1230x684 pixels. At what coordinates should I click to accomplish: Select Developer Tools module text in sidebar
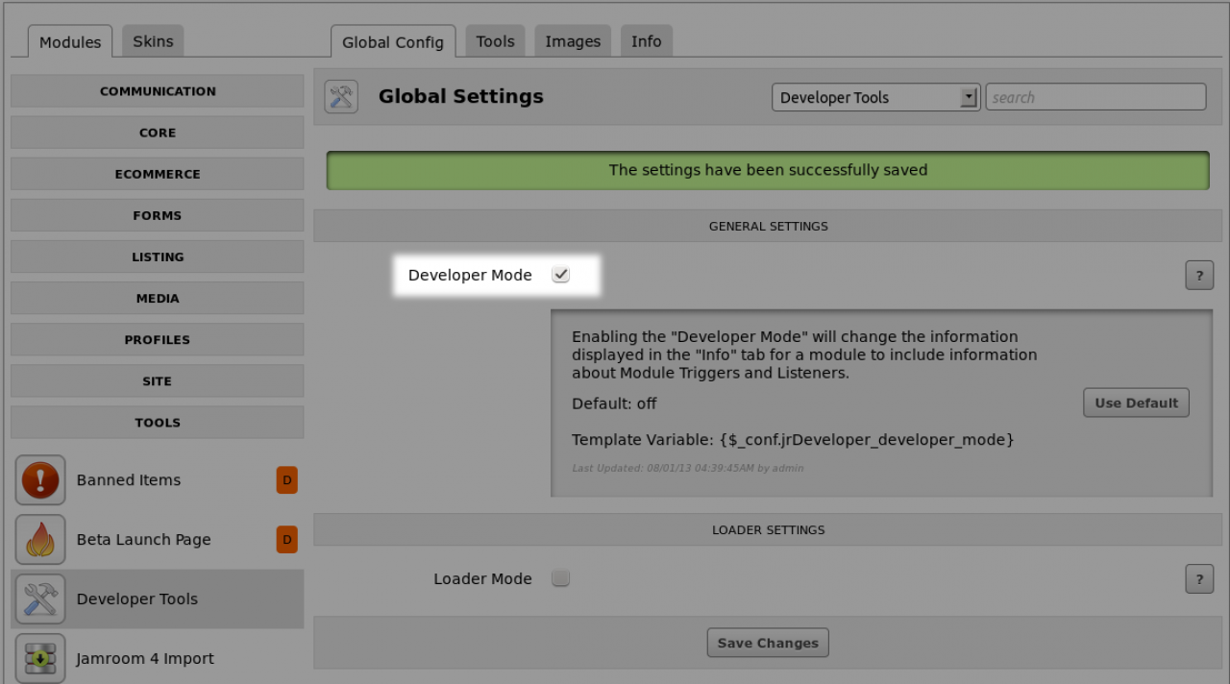[x=137, y=599]
